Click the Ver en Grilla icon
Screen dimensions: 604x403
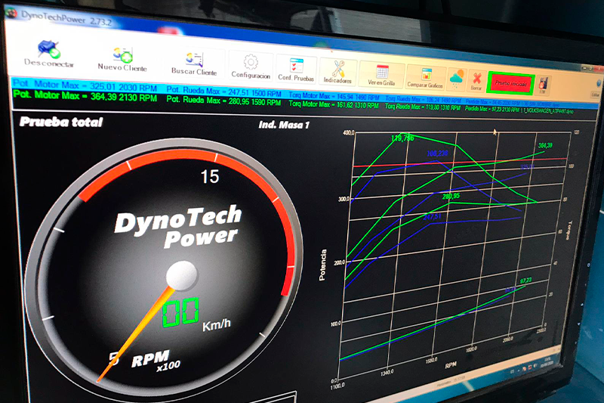381,74
